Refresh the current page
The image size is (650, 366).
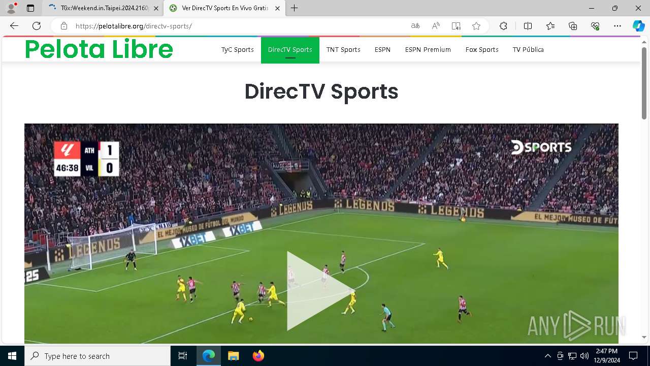click(37, 26)
